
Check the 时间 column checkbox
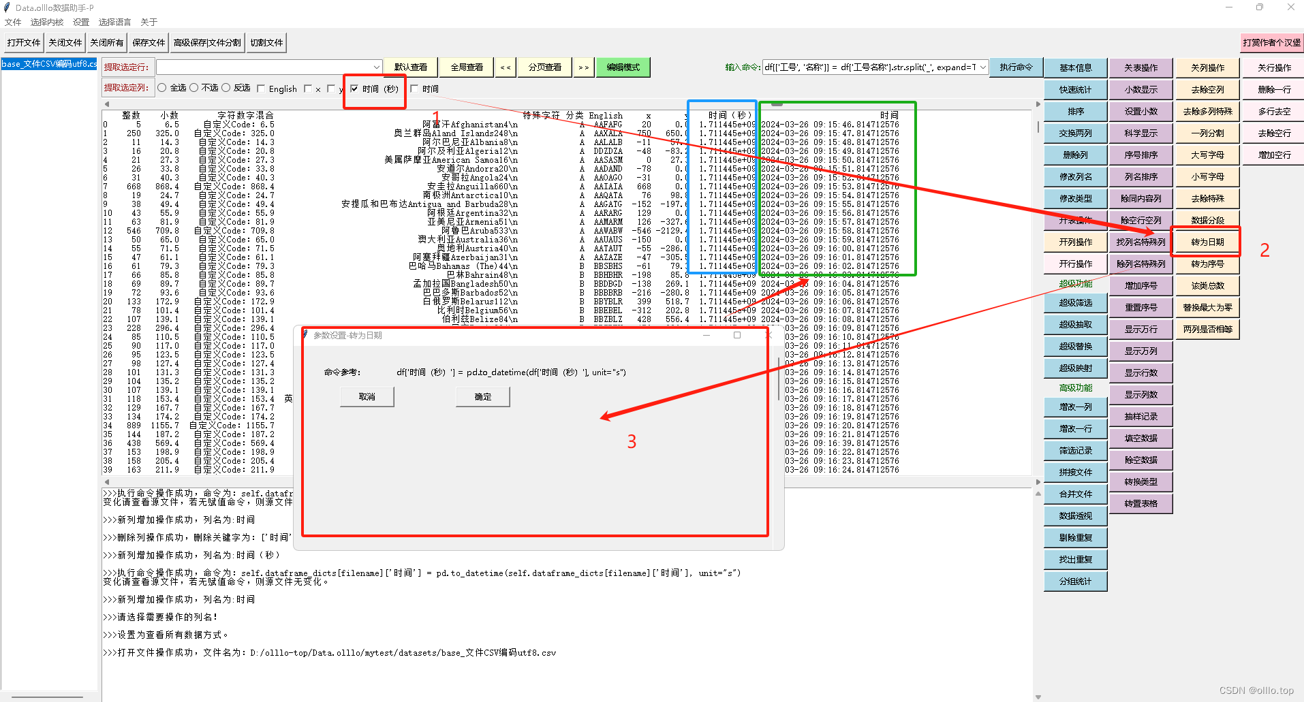coord(414,89)
